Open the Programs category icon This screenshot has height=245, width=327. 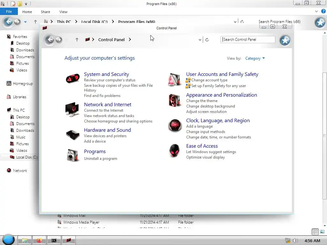pyautogui.click(x=72, y=155)
